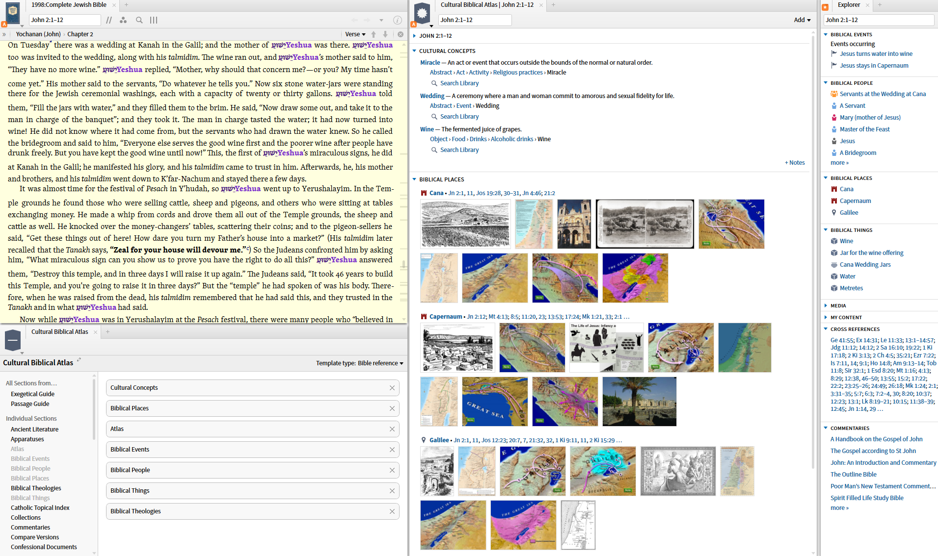Click reference box in Bible panel
The image size is (938, 556).
(65, 20)
